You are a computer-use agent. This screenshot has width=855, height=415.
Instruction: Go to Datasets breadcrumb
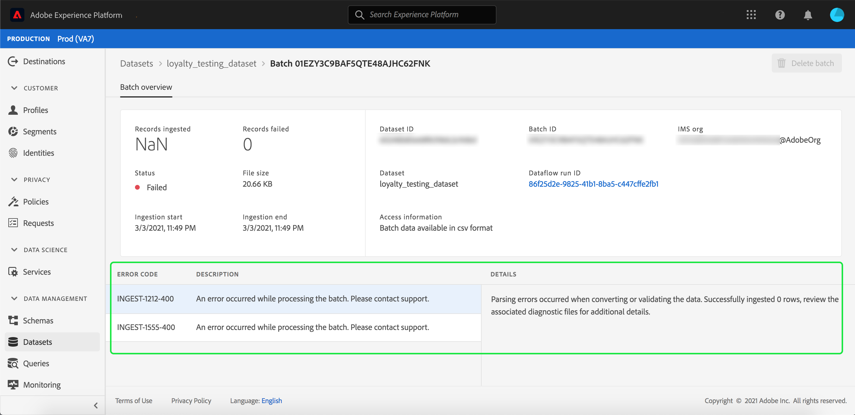pos(136,63)
